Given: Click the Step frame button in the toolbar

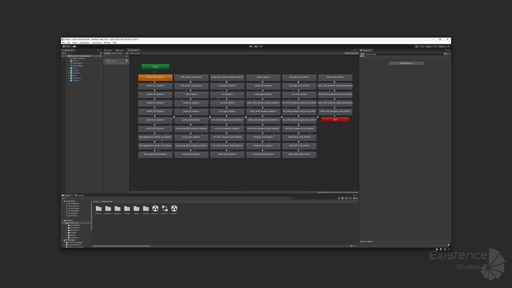Looking at the screenshot, I should click(261, 46).
